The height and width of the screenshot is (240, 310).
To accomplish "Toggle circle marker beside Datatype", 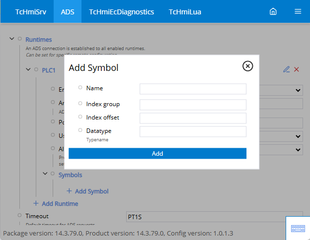I will [x=80, y=130].
